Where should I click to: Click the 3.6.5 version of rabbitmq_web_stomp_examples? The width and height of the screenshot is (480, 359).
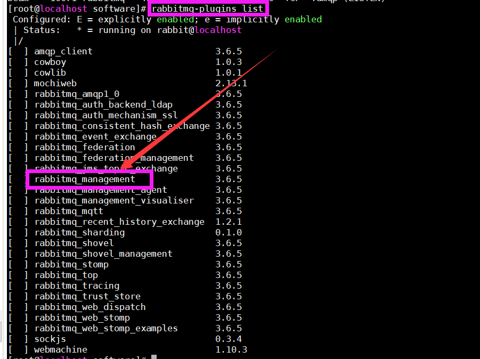[x=229, y=329]
